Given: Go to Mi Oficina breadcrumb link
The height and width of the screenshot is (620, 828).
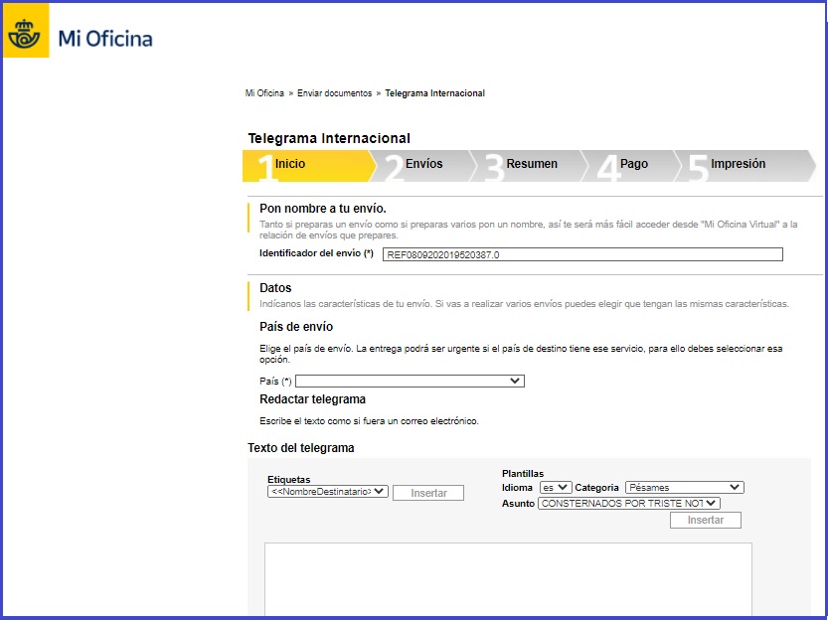Looking at the screenshot, I should [x=264, y=93].
